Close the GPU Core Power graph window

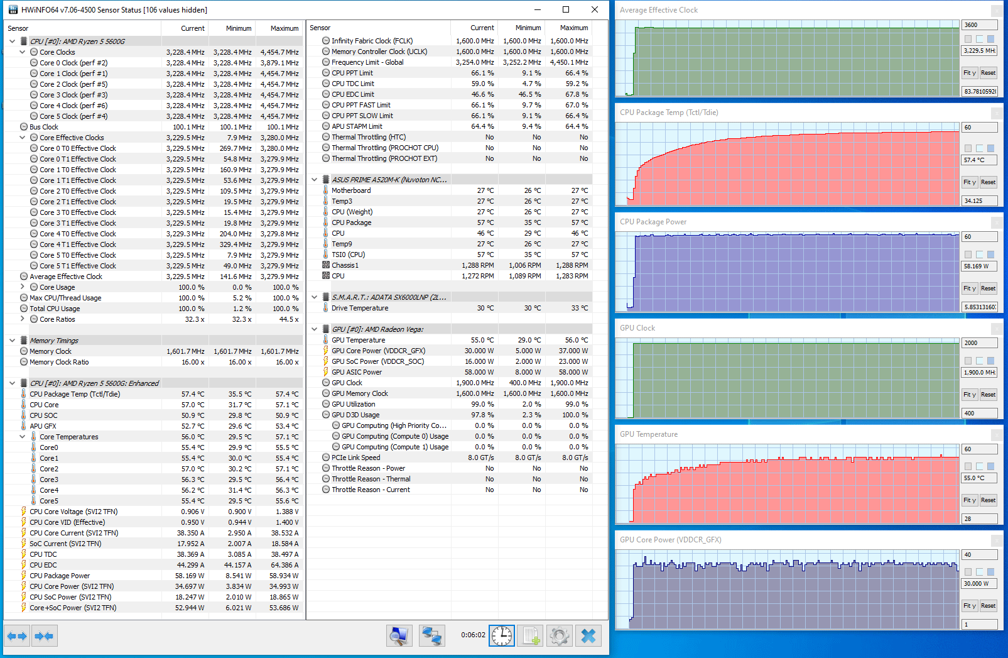997,540
